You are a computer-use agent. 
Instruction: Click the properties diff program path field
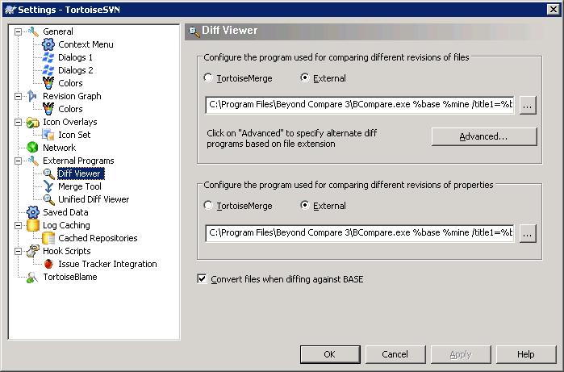tap(360, 232)
